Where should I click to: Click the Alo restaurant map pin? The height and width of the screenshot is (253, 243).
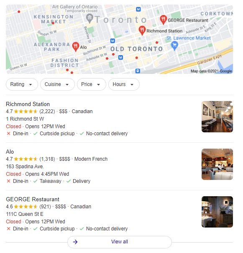coord(76,47)
